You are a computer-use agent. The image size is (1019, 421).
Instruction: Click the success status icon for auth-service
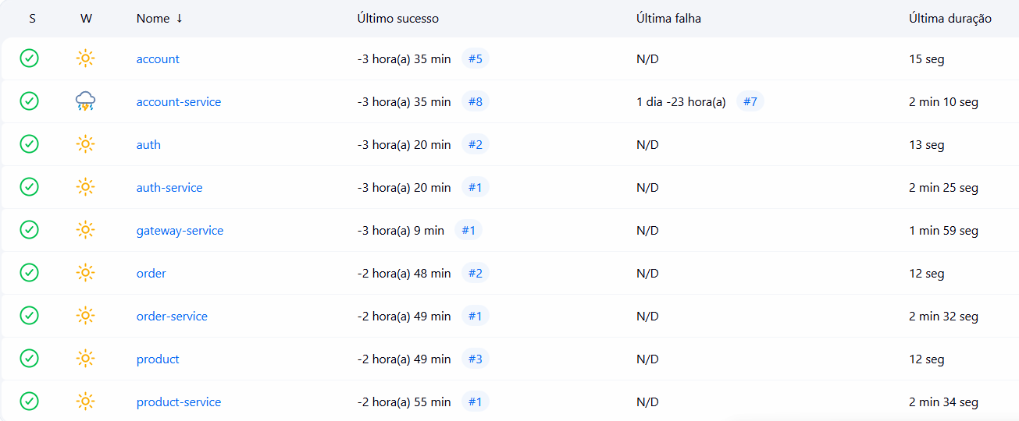pos(29,187)
